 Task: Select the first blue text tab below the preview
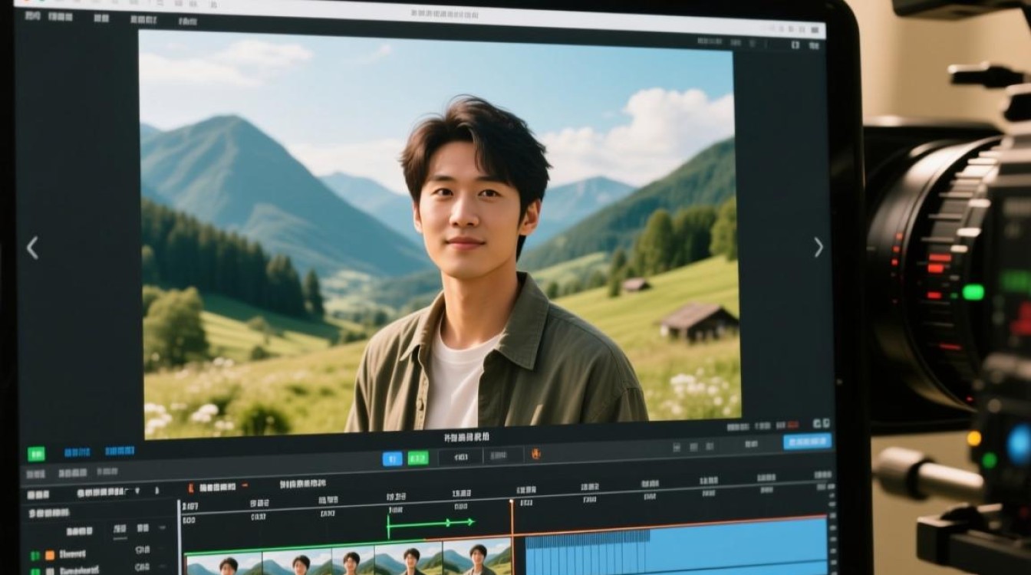pos(77,452)
